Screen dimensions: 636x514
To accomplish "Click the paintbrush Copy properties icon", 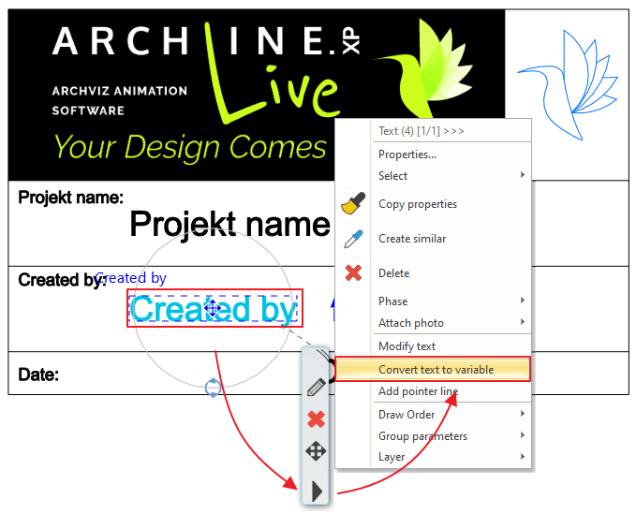I will (x=353, y=203).
